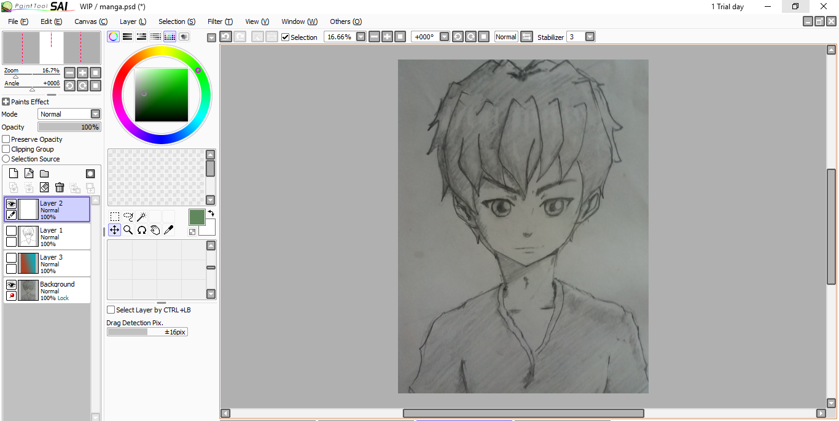Image resolution: width=839 pixels, height=421 pixels.
Task: Rotate navigator view counterclockwise
Action: click(70, 85)
